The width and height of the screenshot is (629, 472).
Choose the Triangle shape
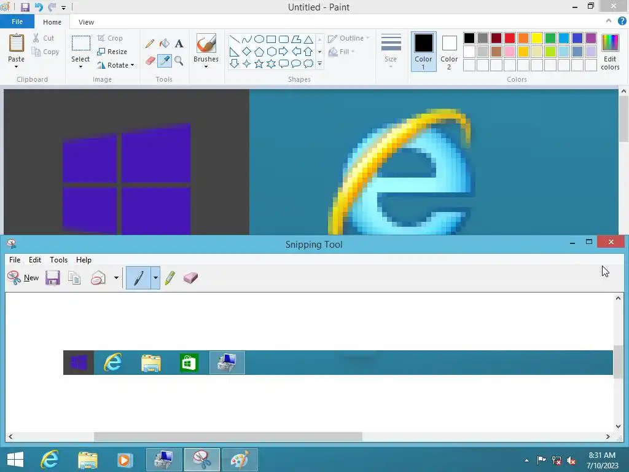(x=308, y=39)
